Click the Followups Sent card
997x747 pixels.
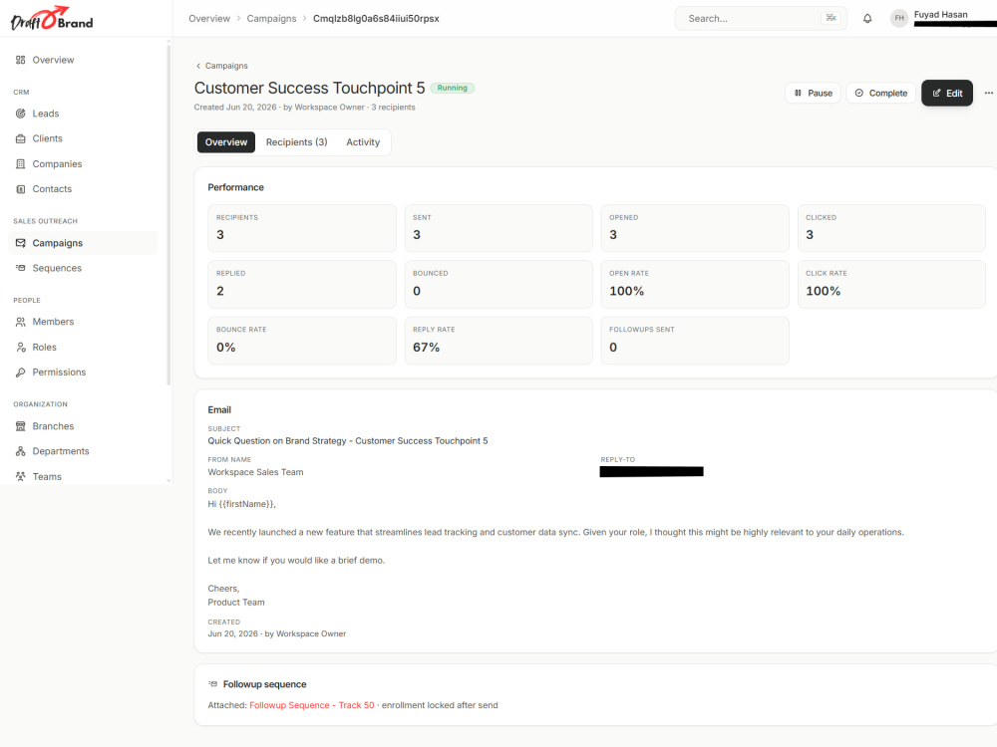[x=695, y=341]
